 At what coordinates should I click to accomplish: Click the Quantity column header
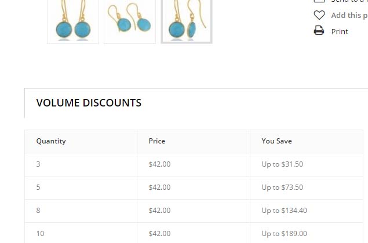(x=51, y=141)
